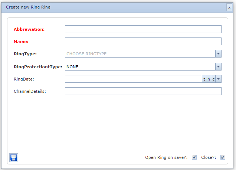Click inside the RingDate text box

133,79
